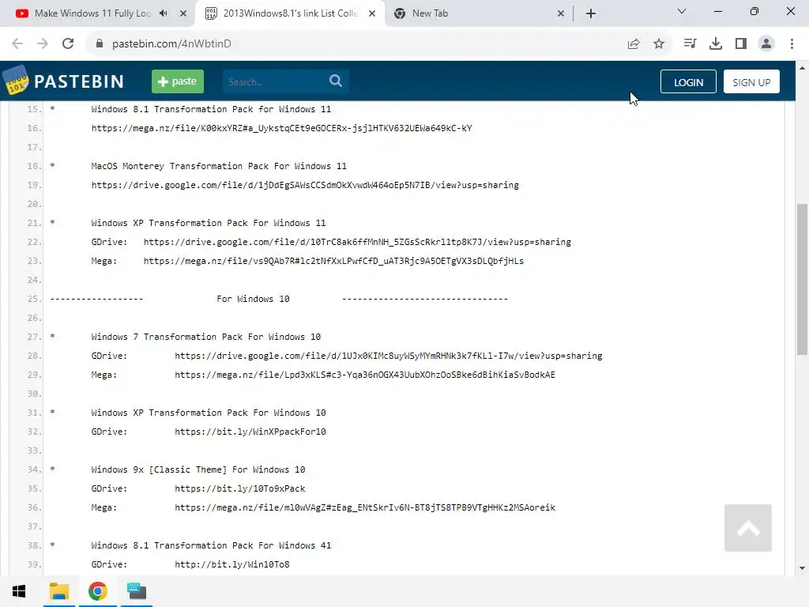Image resolution: width=809 pixels, height=607 pixels.
Task: Click the address bar URL
Action: pyautogui.click(x=171, y=44)
